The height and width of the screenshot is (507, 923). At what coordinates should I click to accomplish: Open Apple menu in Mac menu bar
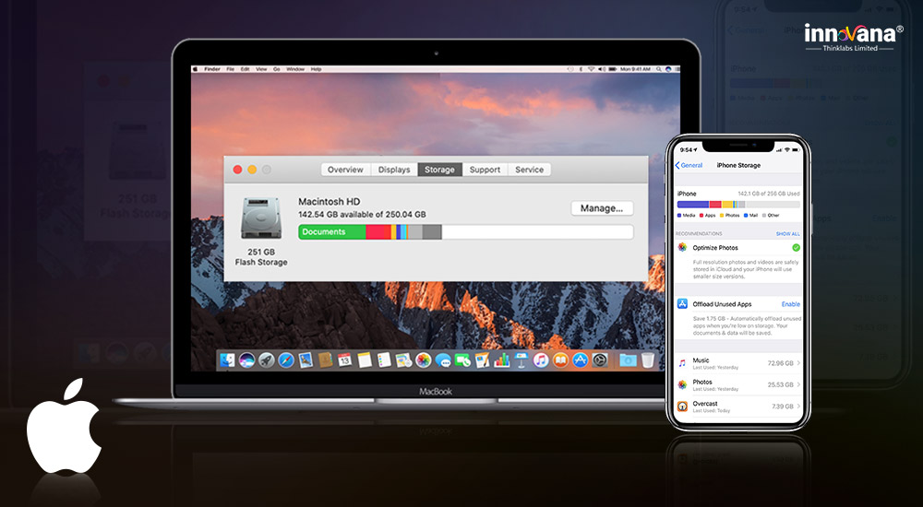point(195,69)
